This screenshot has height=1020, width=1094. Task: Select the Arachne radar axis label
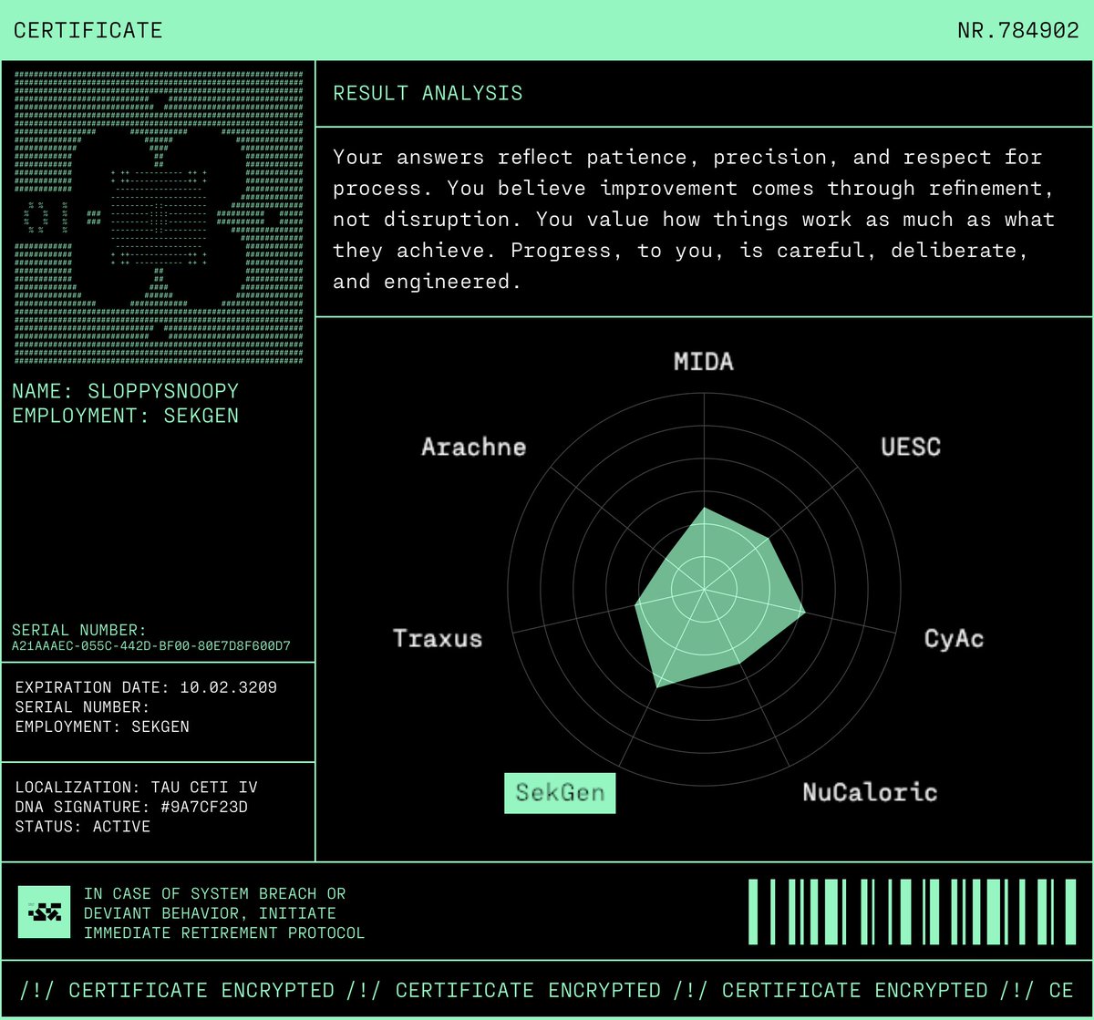point(473,447)
